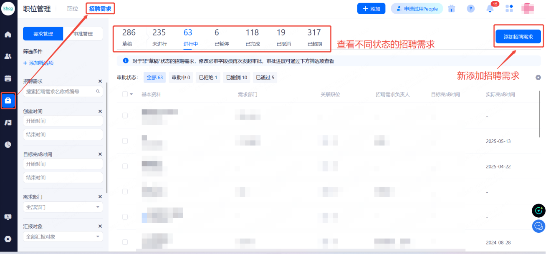Open the dropdown arrow beside header checkbox
This screenshot has width=546, height=254.
coord(131,94)
